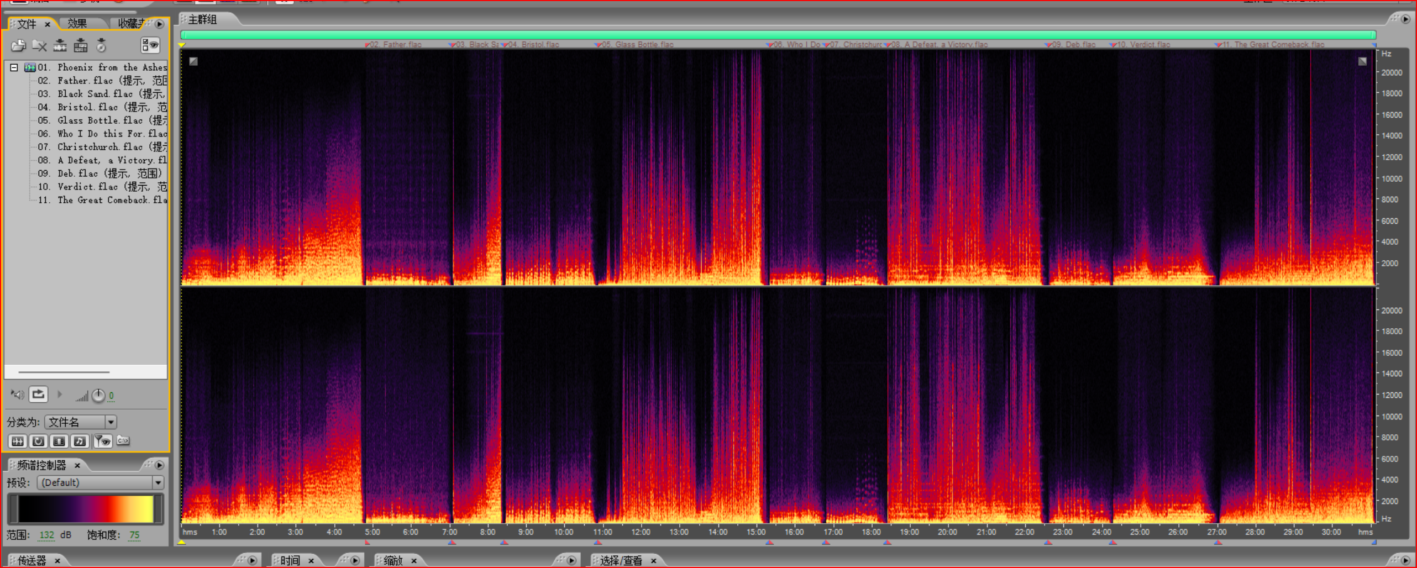
Task: Close the 传送器 panel tab
Action: 57,561
